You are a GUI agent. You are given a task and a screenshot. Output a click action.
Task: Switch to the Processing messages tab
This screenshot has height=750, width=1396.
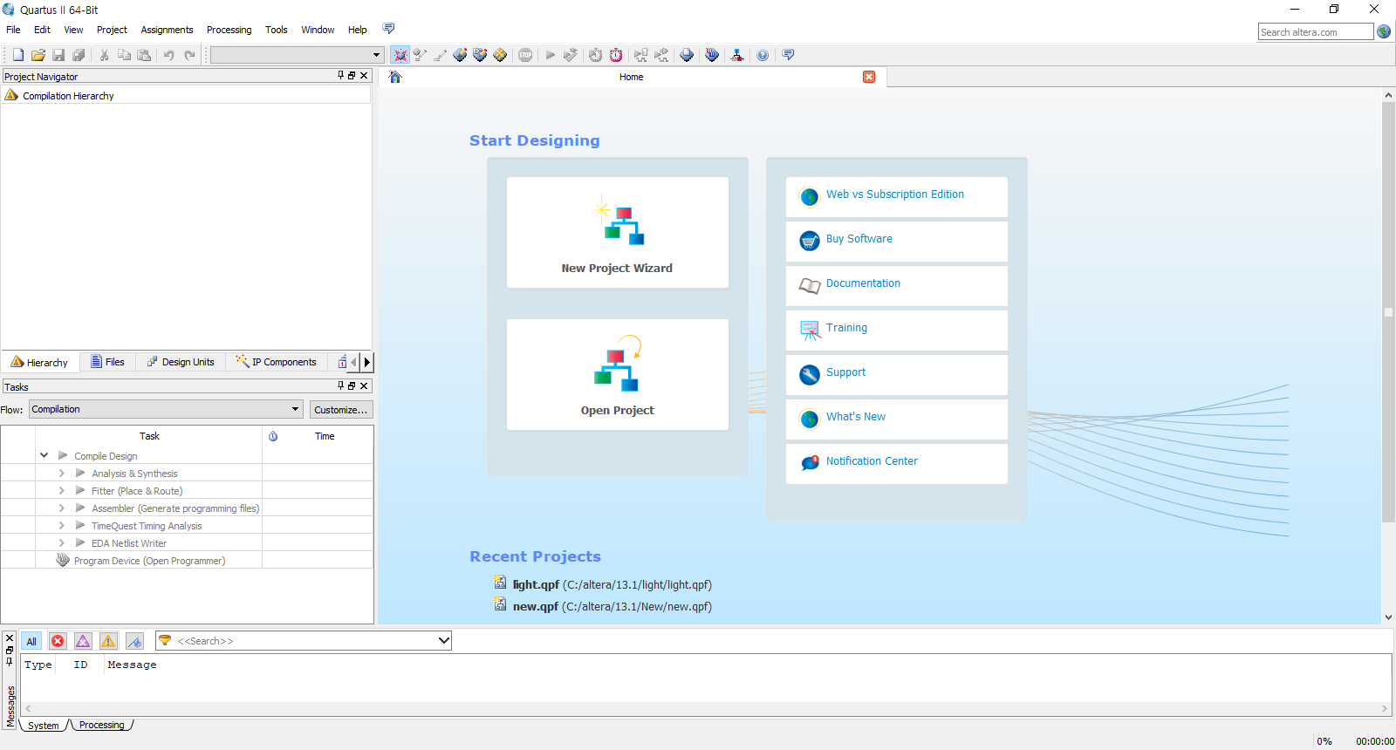pyautogui.click(x=102, y=725)
